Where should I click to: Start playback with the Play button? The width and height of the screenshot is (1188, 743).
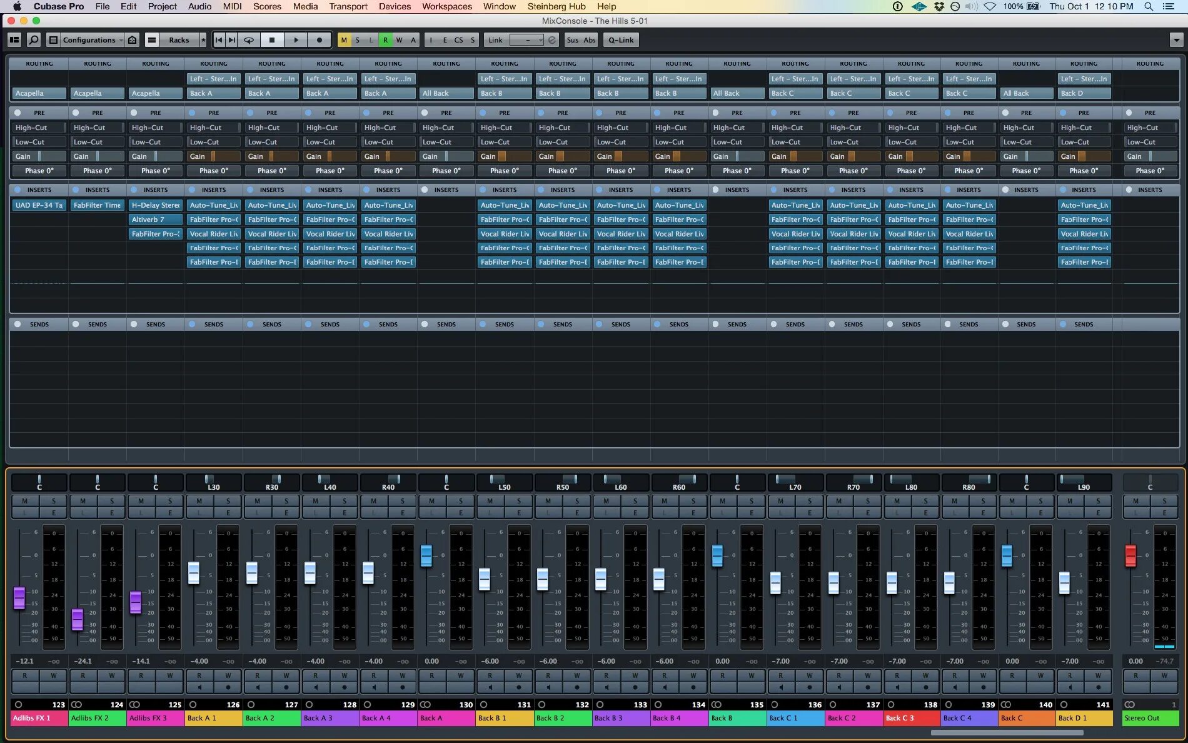pos(296,40)
